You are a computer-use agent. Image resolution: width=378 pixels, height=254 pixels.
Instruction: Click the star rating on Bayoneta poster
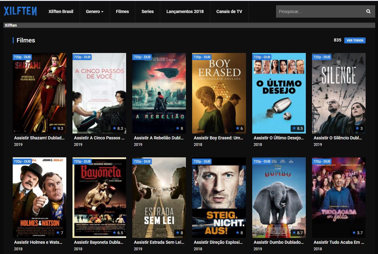(118, 233)
